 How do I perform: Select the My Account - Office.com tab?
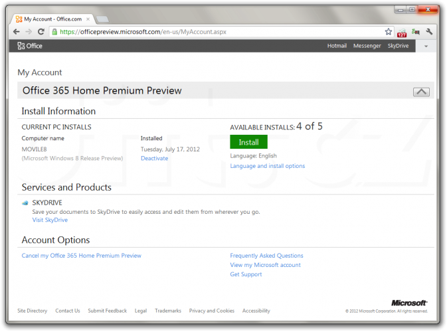[52, 19]
